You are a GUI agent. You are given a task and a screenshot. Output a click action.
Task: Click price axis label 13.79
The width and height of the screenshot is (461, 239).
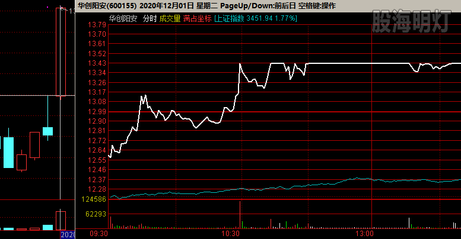pos(97,25)
